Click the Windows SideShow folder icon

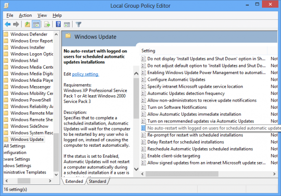pos(6,126)
